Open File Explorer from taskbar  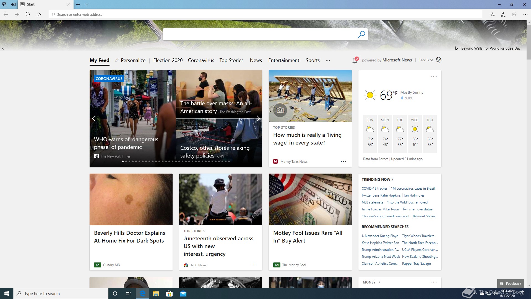[156, 293]
